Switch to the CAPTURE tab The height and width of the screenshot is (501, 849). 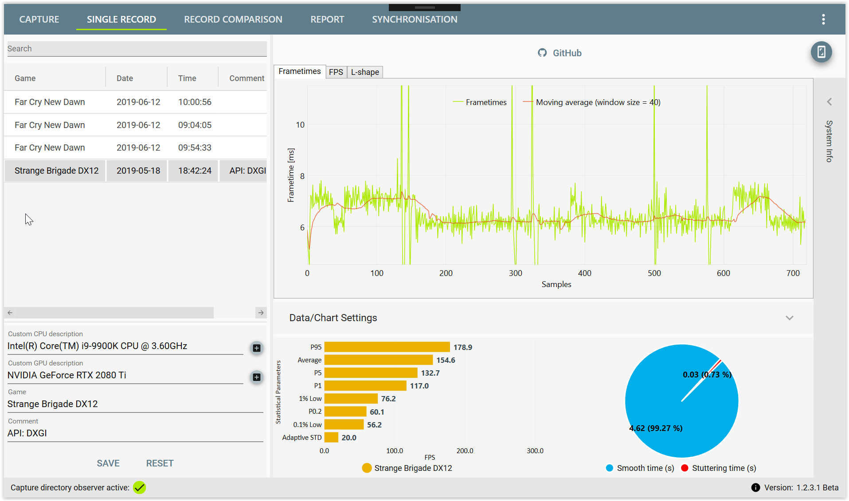pos(39,19)
